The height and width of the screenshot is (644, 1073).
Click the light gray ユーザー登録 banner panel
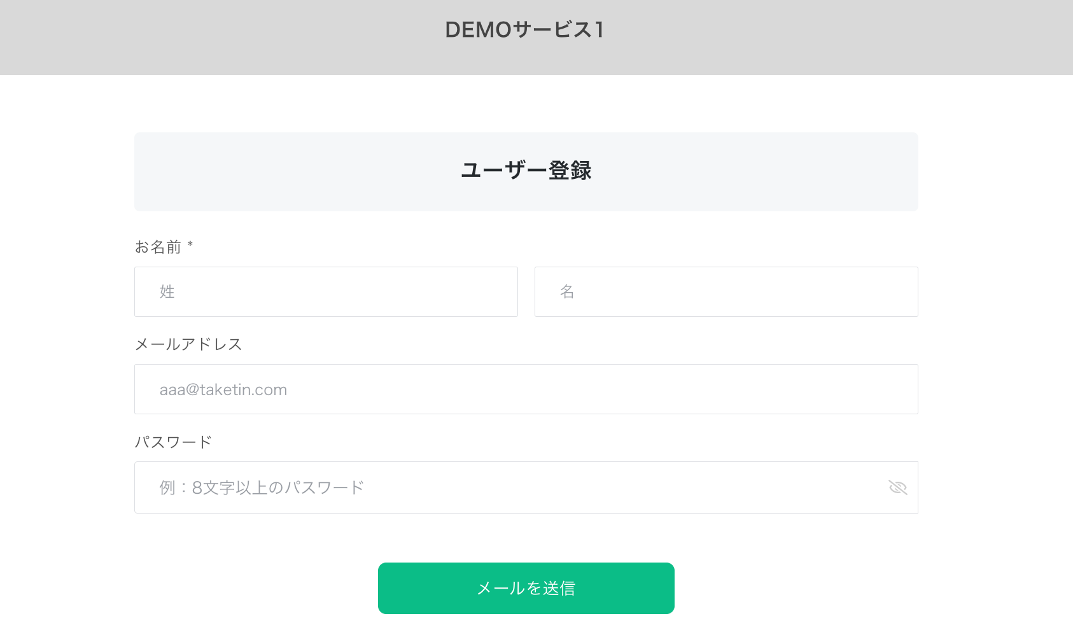(764, 172)
